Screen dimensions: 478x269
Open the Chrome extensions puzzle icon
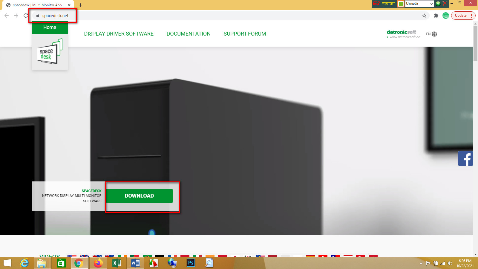436,16
